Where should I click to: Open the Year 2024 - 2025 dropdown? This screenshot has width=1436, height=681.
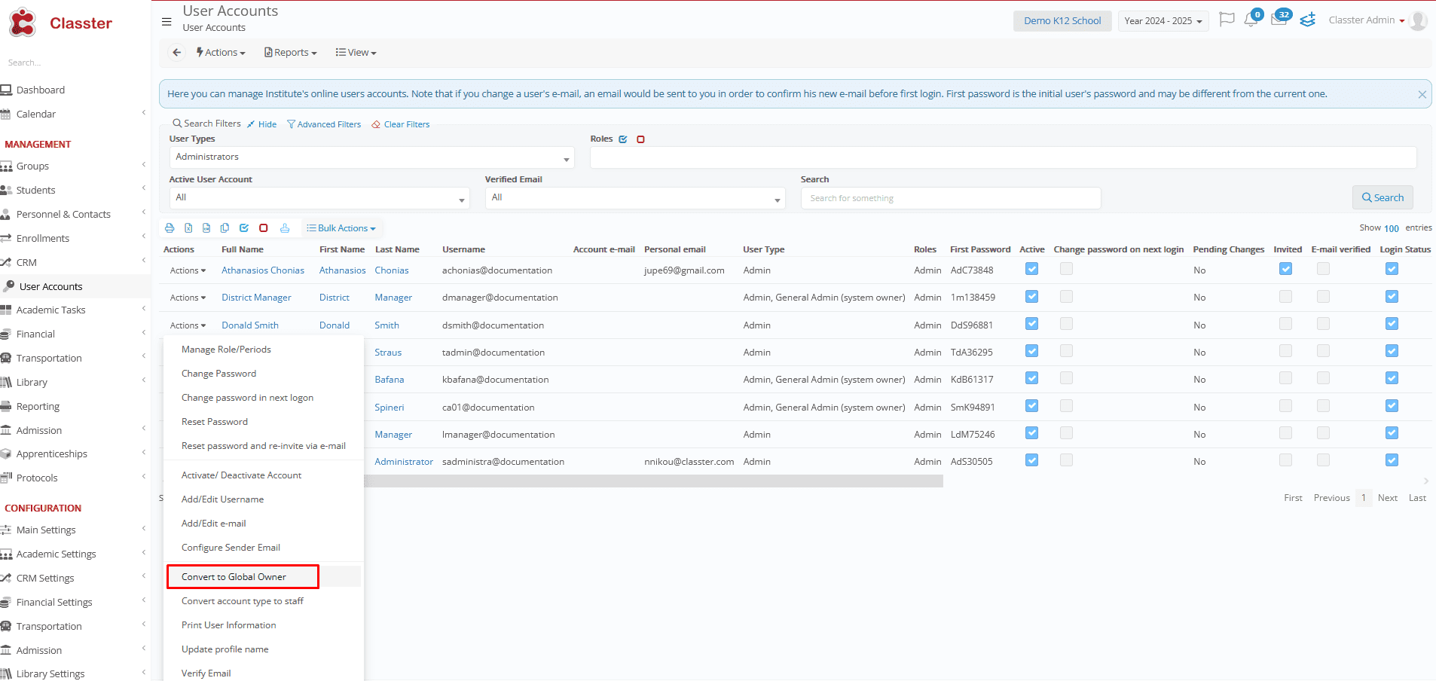[x=1163, y=21]
